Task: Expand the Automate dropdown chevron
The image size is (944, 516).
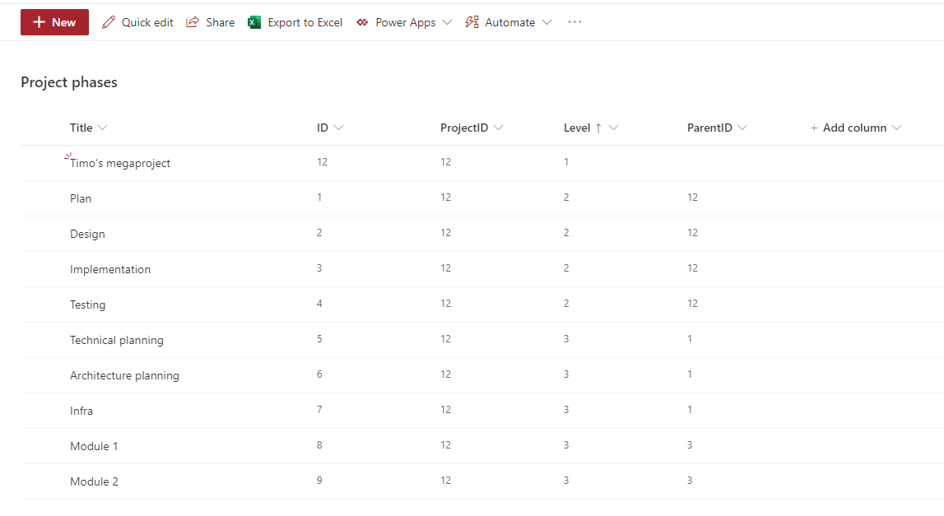Action: tap(546, 22)
